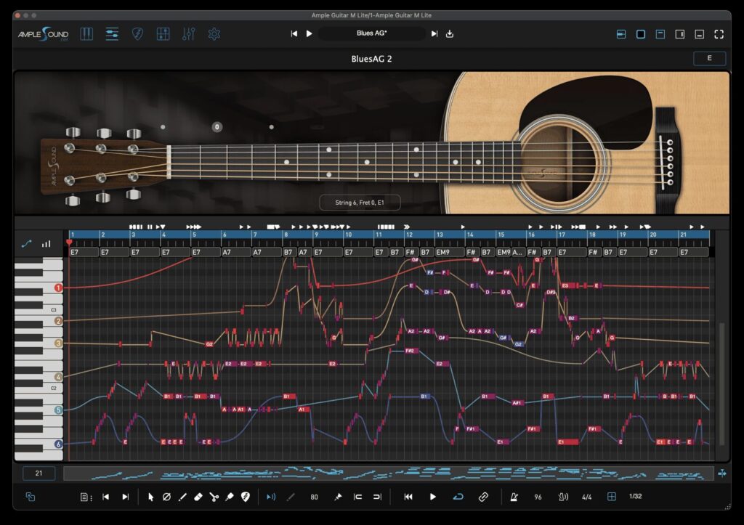
Task: Set loop end bracket marker
Action: 377,497
